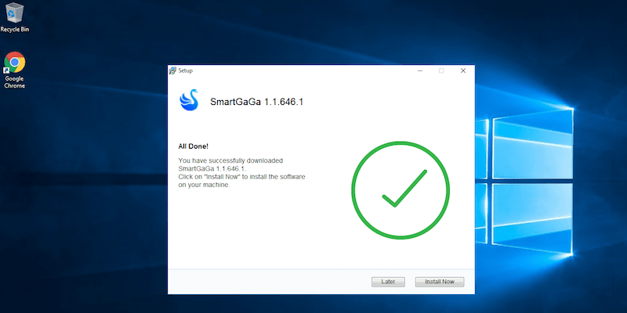Viewport: 627px width, 313px height.
Task: Minimize the Setup window
Action: coord(420,70)
